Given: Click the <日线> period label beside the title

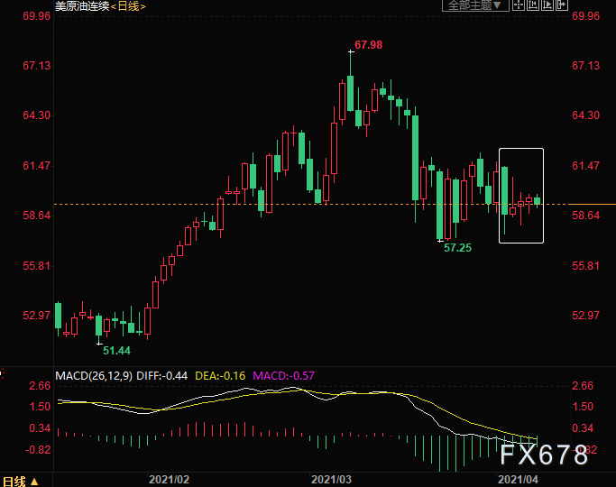Looking at the screenshot, I should tap(129, 6).
